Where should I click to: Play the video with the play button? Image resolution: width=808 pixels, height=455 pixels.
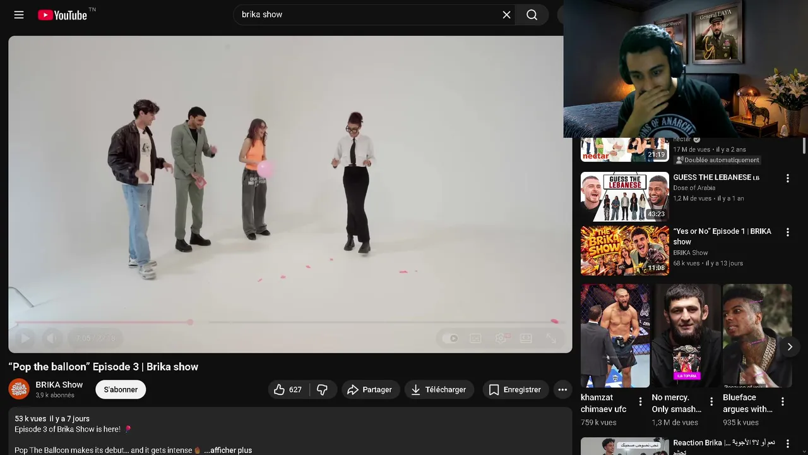tap(25, 338)
